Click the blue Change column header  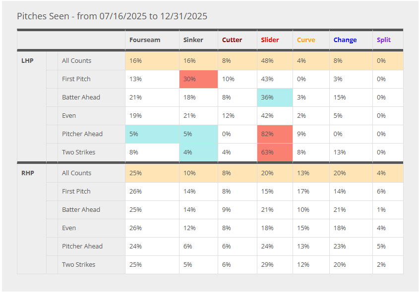tap(345, 40)
